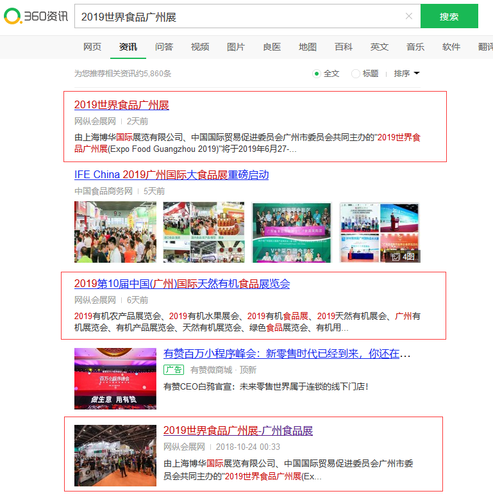Open the 百万小程序峰会 ad image
493x496 pixels.
click(x=115, y=379)
